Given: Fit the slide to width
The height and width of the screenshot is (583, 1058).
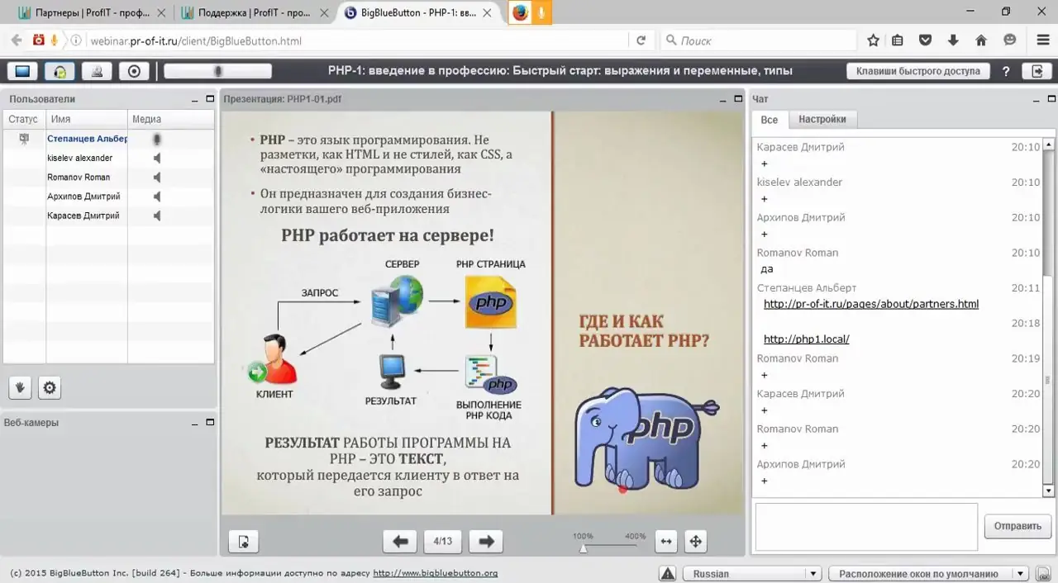Looking at the screenshot, I should (x=666, y=541).
